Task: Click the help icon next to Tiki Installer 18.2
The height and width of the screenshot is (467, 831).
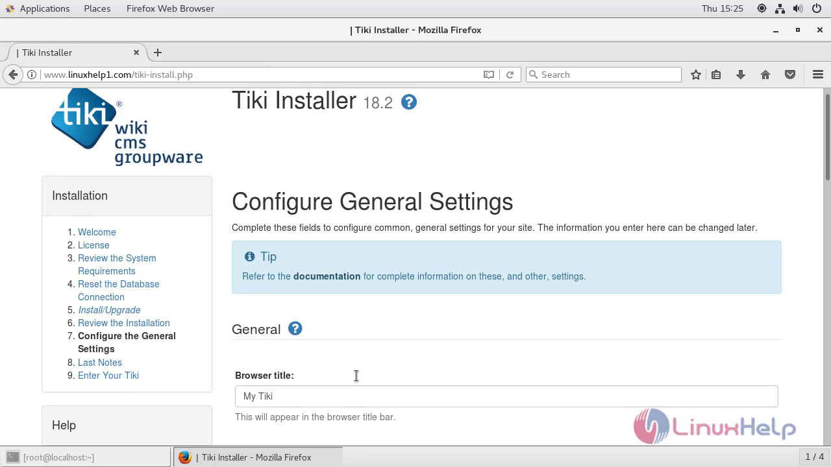Action: [408, 102]
